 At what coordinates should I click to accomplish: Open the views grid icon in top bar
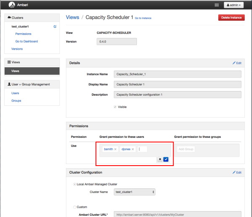216,5
